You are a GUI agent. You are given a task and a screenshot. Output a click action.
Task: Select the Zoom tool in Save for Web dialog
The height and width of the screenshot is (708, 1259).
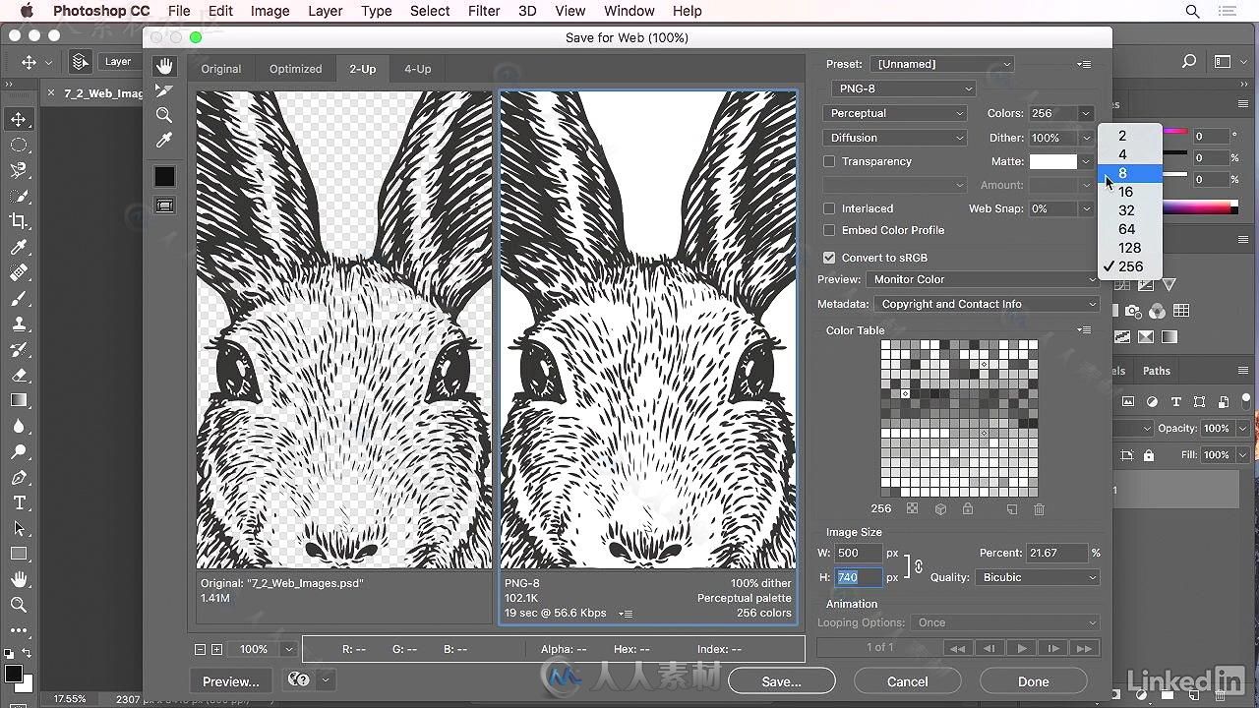pos(164,116)
